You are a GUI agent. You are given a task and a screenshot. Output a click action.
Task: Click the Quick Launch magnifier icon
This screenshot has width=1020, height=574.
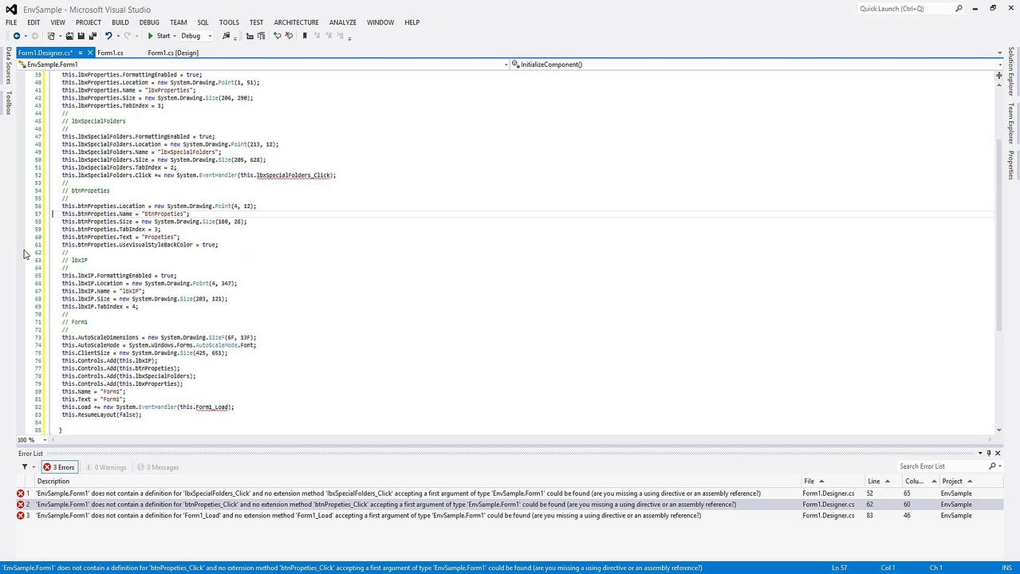959,9
